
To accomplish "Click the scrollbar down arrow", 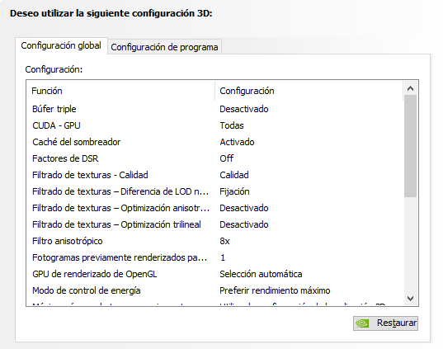I will [410, 299].
